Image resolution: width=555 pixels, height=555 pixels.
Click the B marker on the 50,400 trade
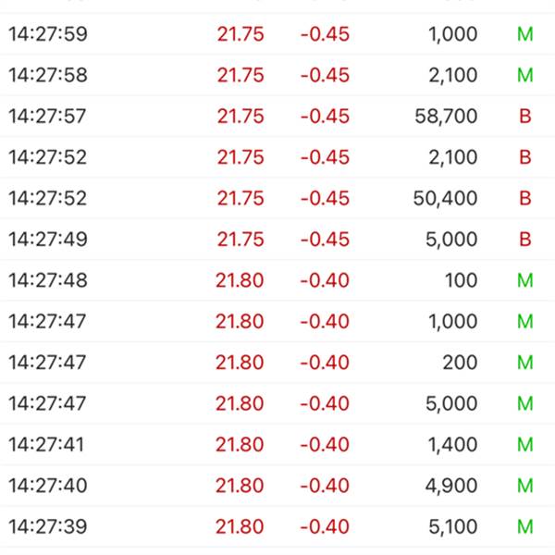pyautogui.click(x=525, y=198)
